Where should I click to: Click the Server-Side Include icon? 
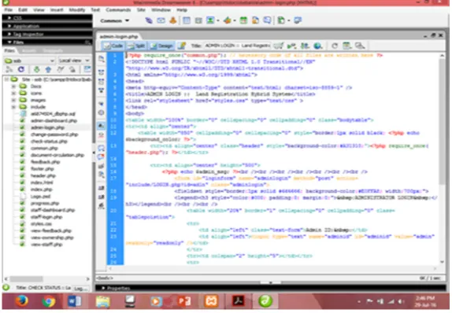pyautogui.click(x=255, y=20)
